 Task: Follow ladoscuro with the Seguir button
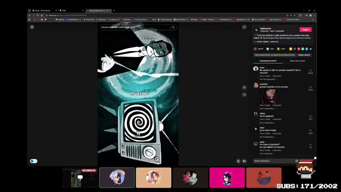306,30
